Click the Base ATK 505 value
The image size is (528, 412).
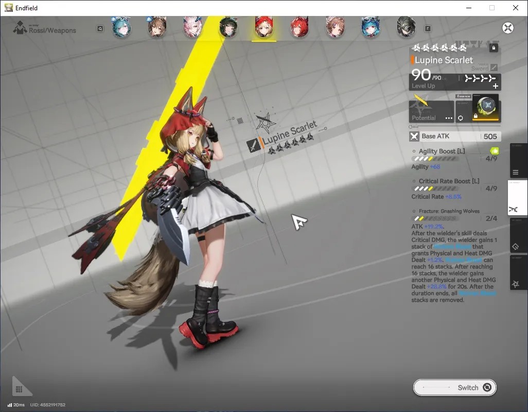click(x=490, y=136)
